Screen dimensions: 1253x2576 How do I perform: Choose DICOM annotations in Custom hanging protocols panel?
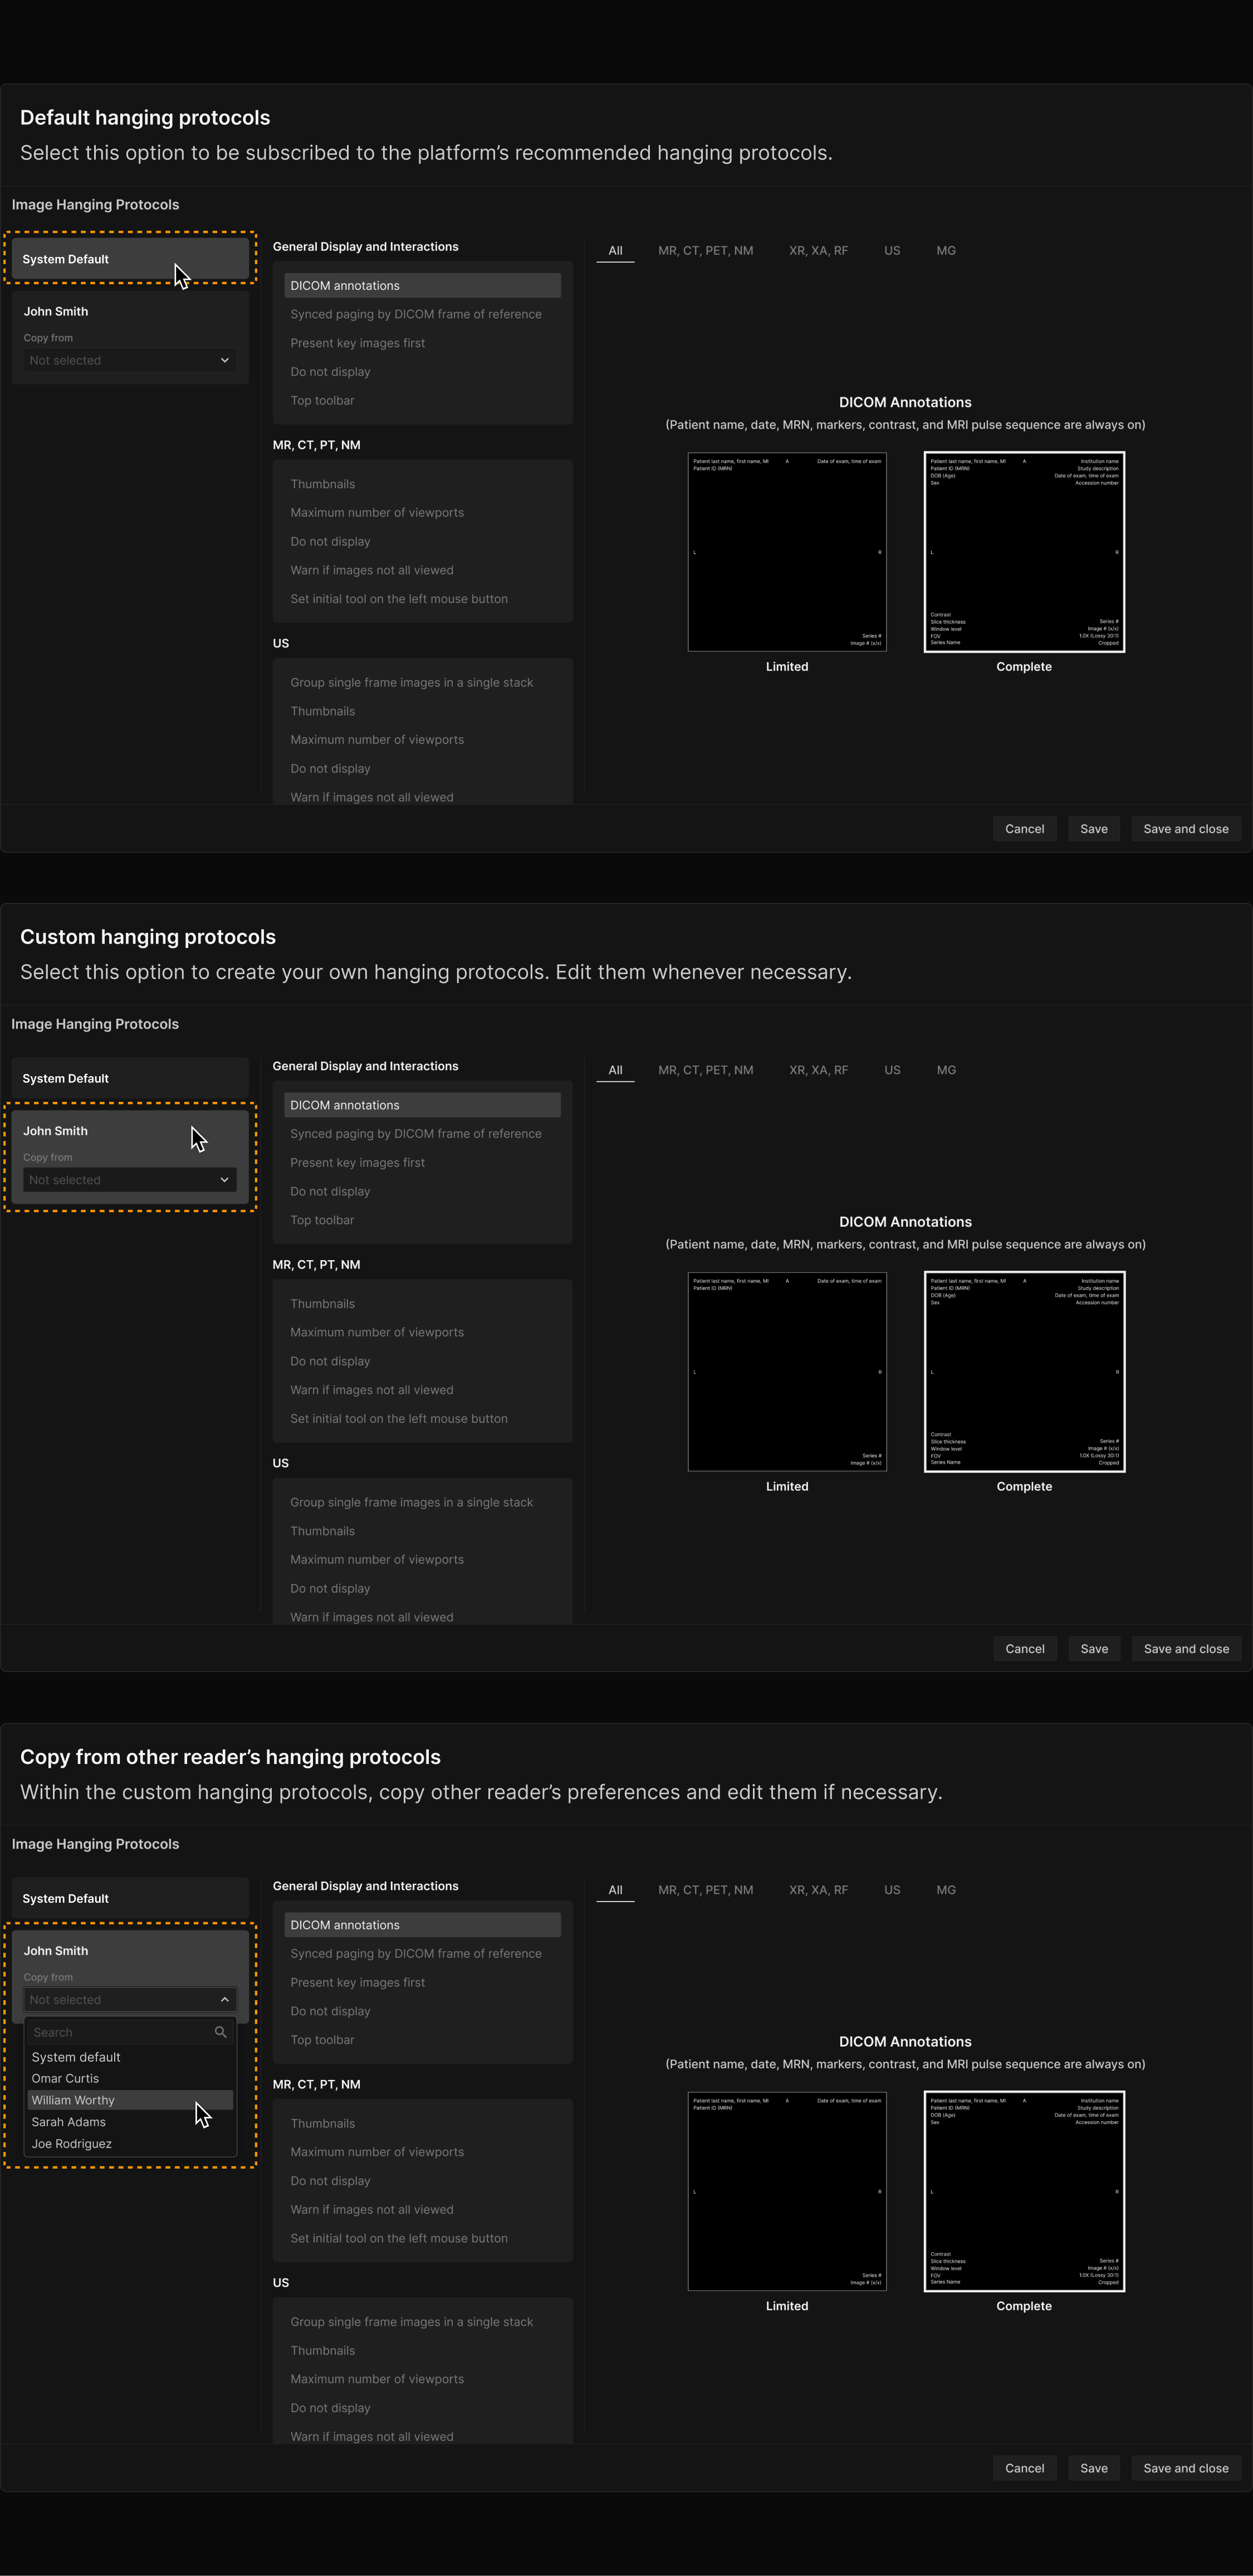point(422,1105)
